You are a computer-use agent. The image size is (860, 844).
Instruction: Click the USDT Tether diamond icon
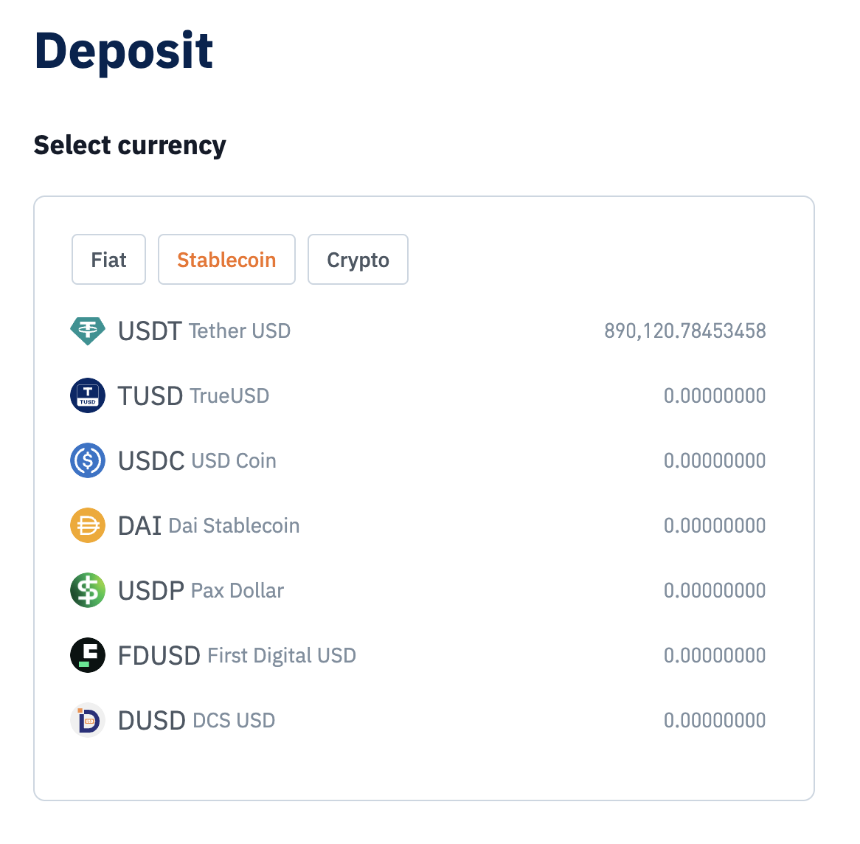(x=88, y=331)
